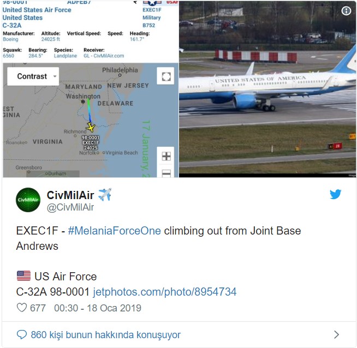Click the Twitter bird logo
This screenshot has height=348, width=357.
[335, 194]
